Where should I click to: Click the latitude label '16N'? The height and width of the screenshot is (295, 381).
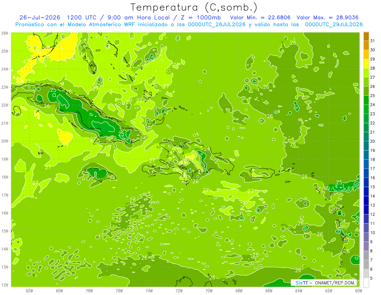tap(5, 213)
